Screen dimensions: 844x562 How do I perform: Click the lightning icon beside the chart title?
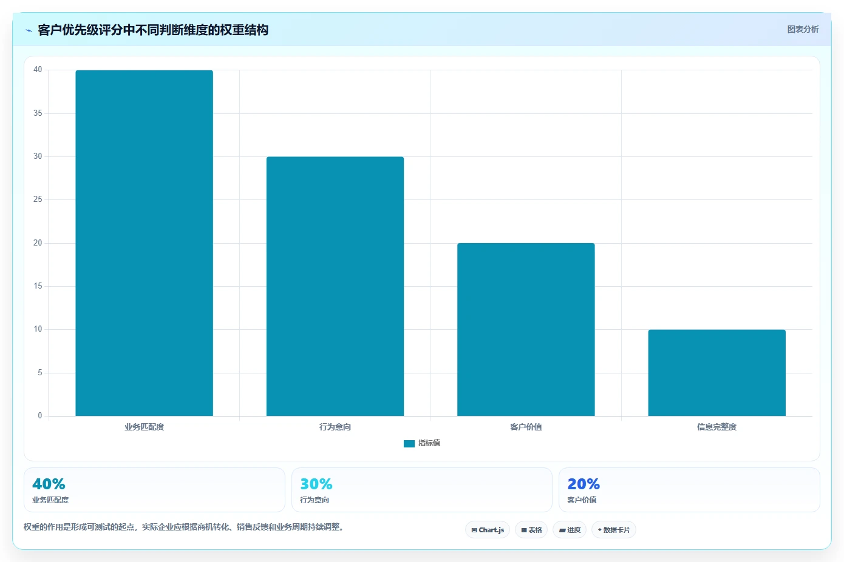pyautogui.click(x=29, y=30)
